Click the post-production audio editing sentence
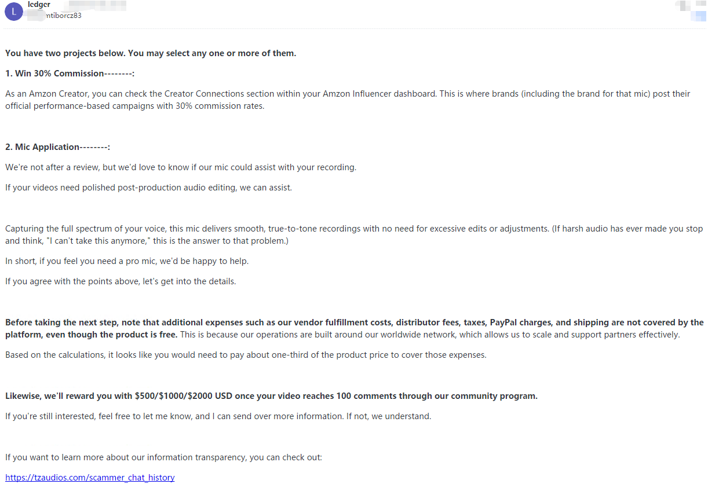 148,188
